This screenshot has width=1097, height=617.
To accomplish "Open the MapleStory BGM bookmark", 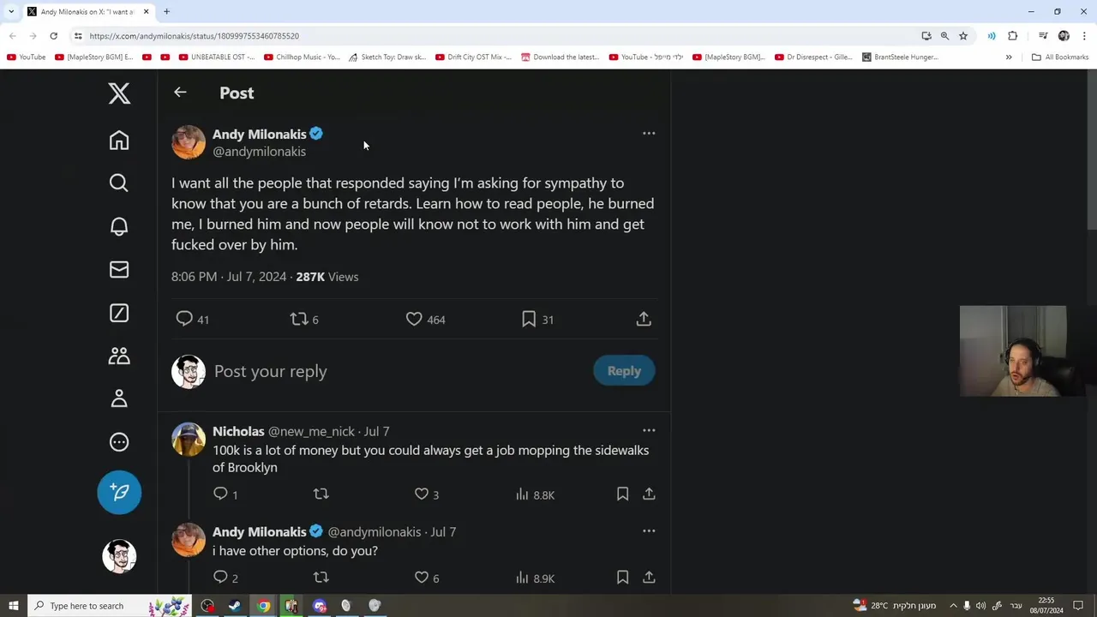I will pos(94,57).
